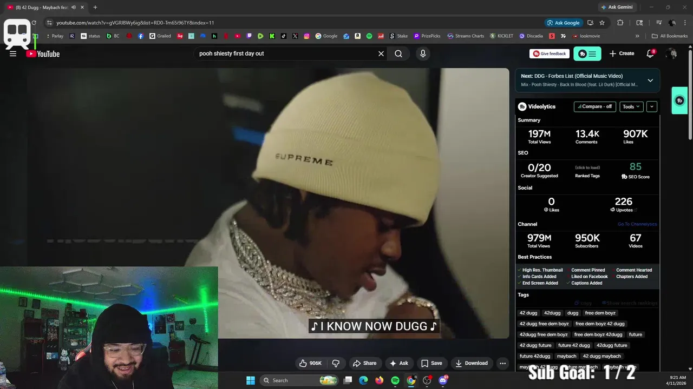Screen dimensions: 693x389
Task: Open the Tools dropdown in Videolytics
Action: point(631,106)
